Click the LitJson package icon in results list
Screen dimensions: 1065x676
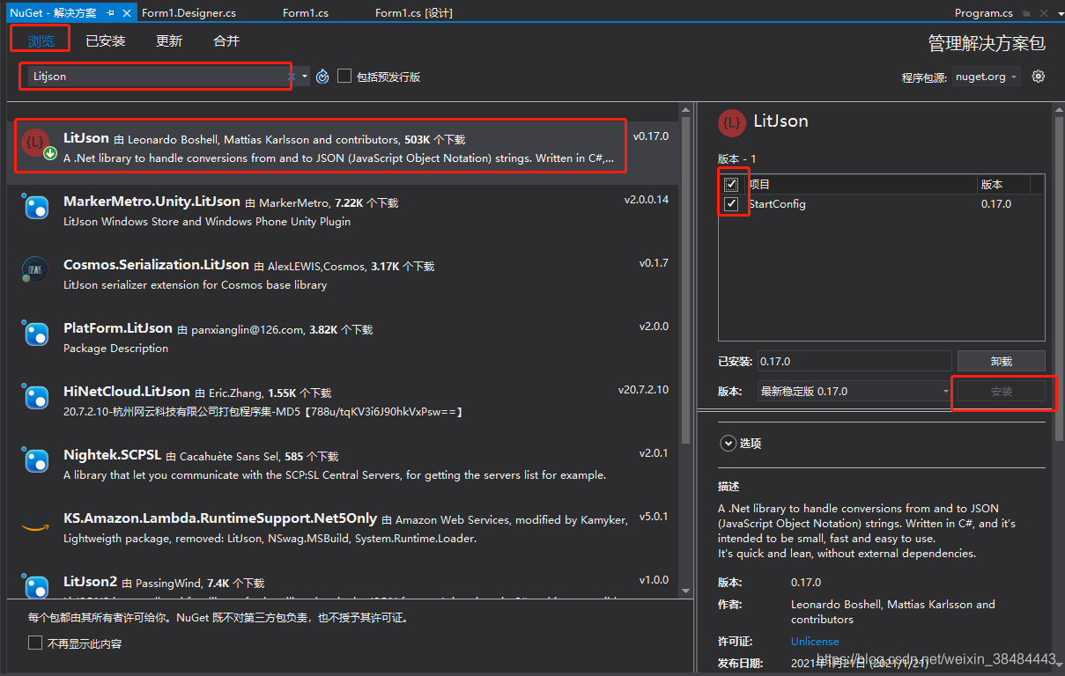[36, 143]
